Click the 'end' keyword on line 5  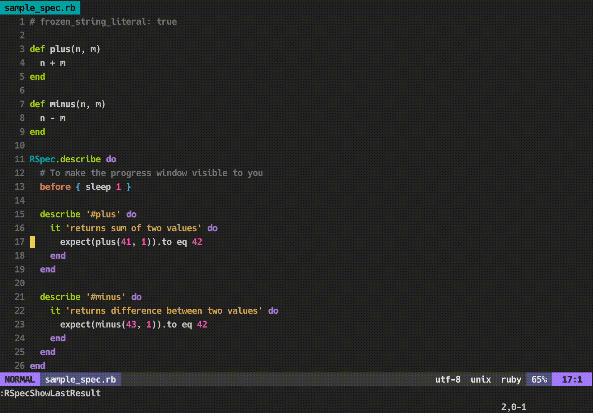(x=37, y=76)
